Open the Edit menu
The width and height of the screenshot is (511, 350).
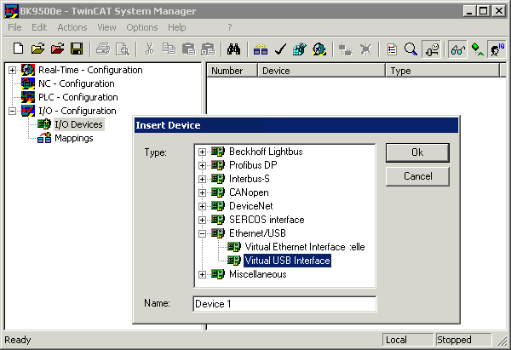tap(39, 27)
